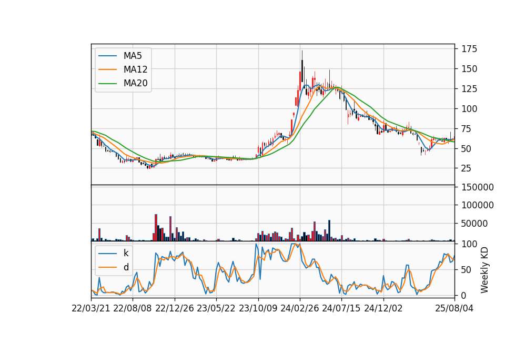This screenshot has height=363, width=505.
Task: Click the tallest red volume bar
Action: pos(156,227)
